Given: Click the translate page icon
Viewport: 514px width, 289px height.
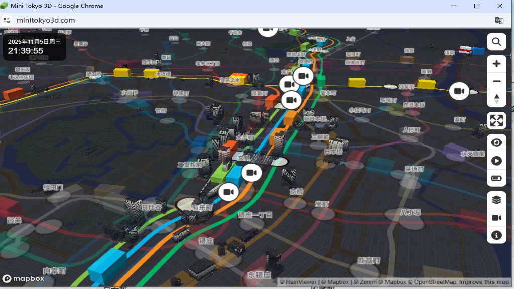Looking at the screenshot, I should pos(499,20).
